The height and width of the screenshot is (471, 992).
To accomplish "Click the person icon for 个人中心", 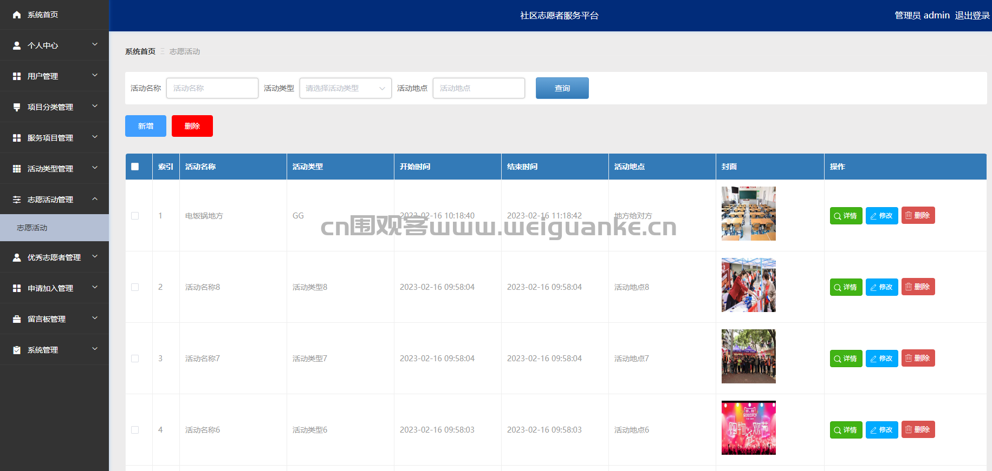I will pos(17,45).
